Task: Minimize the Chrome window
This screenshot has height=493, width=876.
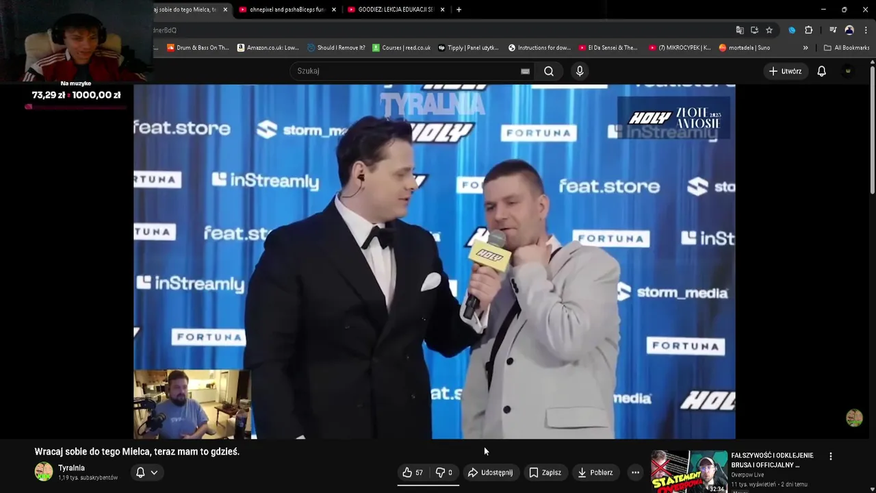Action: coord(823,10)
